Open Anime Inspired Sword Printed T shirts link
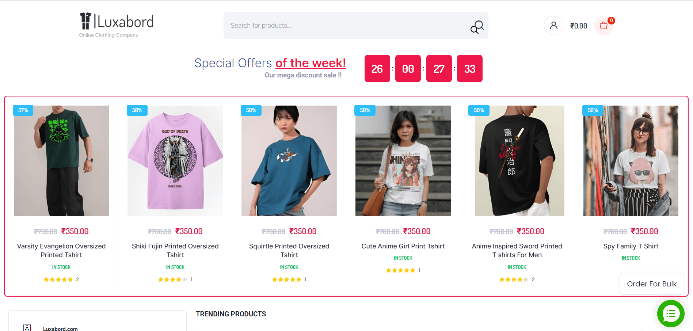Viewport: 693px width, 331px height. (x=517, y=250)
